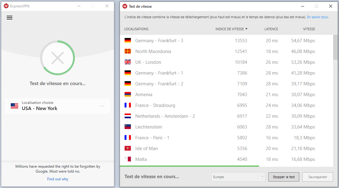Click the speed index value 5356
Image resolution: width=339 pixels, height=188 pixels.
point(242,149)
